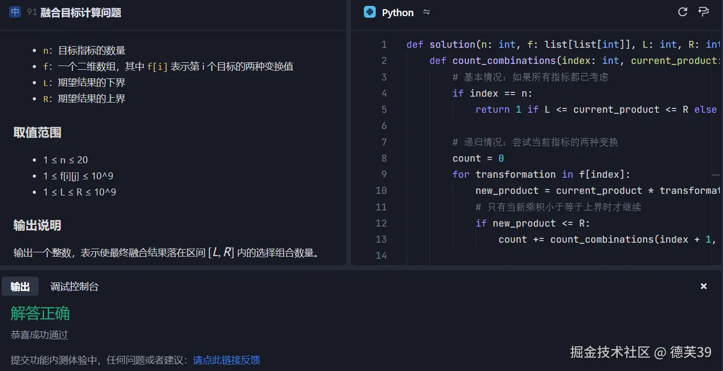This screenshot has height=371, width=723.
Task: Place cursor on def solution line
Action: pos(563,45)
